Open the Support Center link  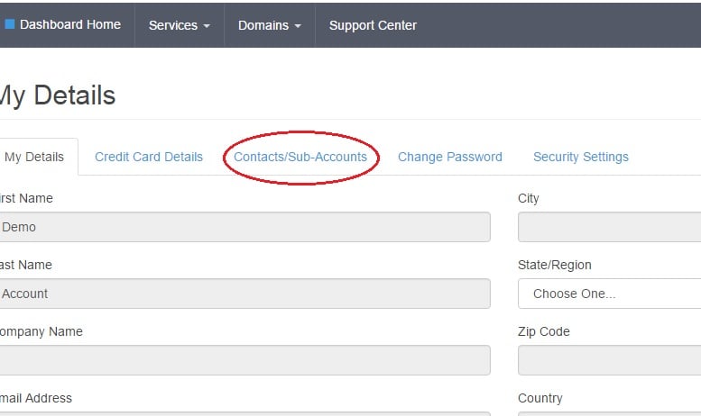pyautogui.click(x=373, y=25)
